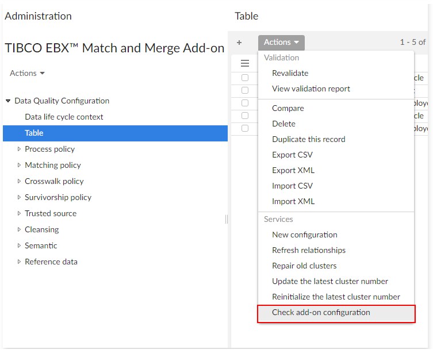The width and height of the screenshot is (433, 353).
Task: Open the toolbar Actions dropdown button
Action: [x=281, y=43]
